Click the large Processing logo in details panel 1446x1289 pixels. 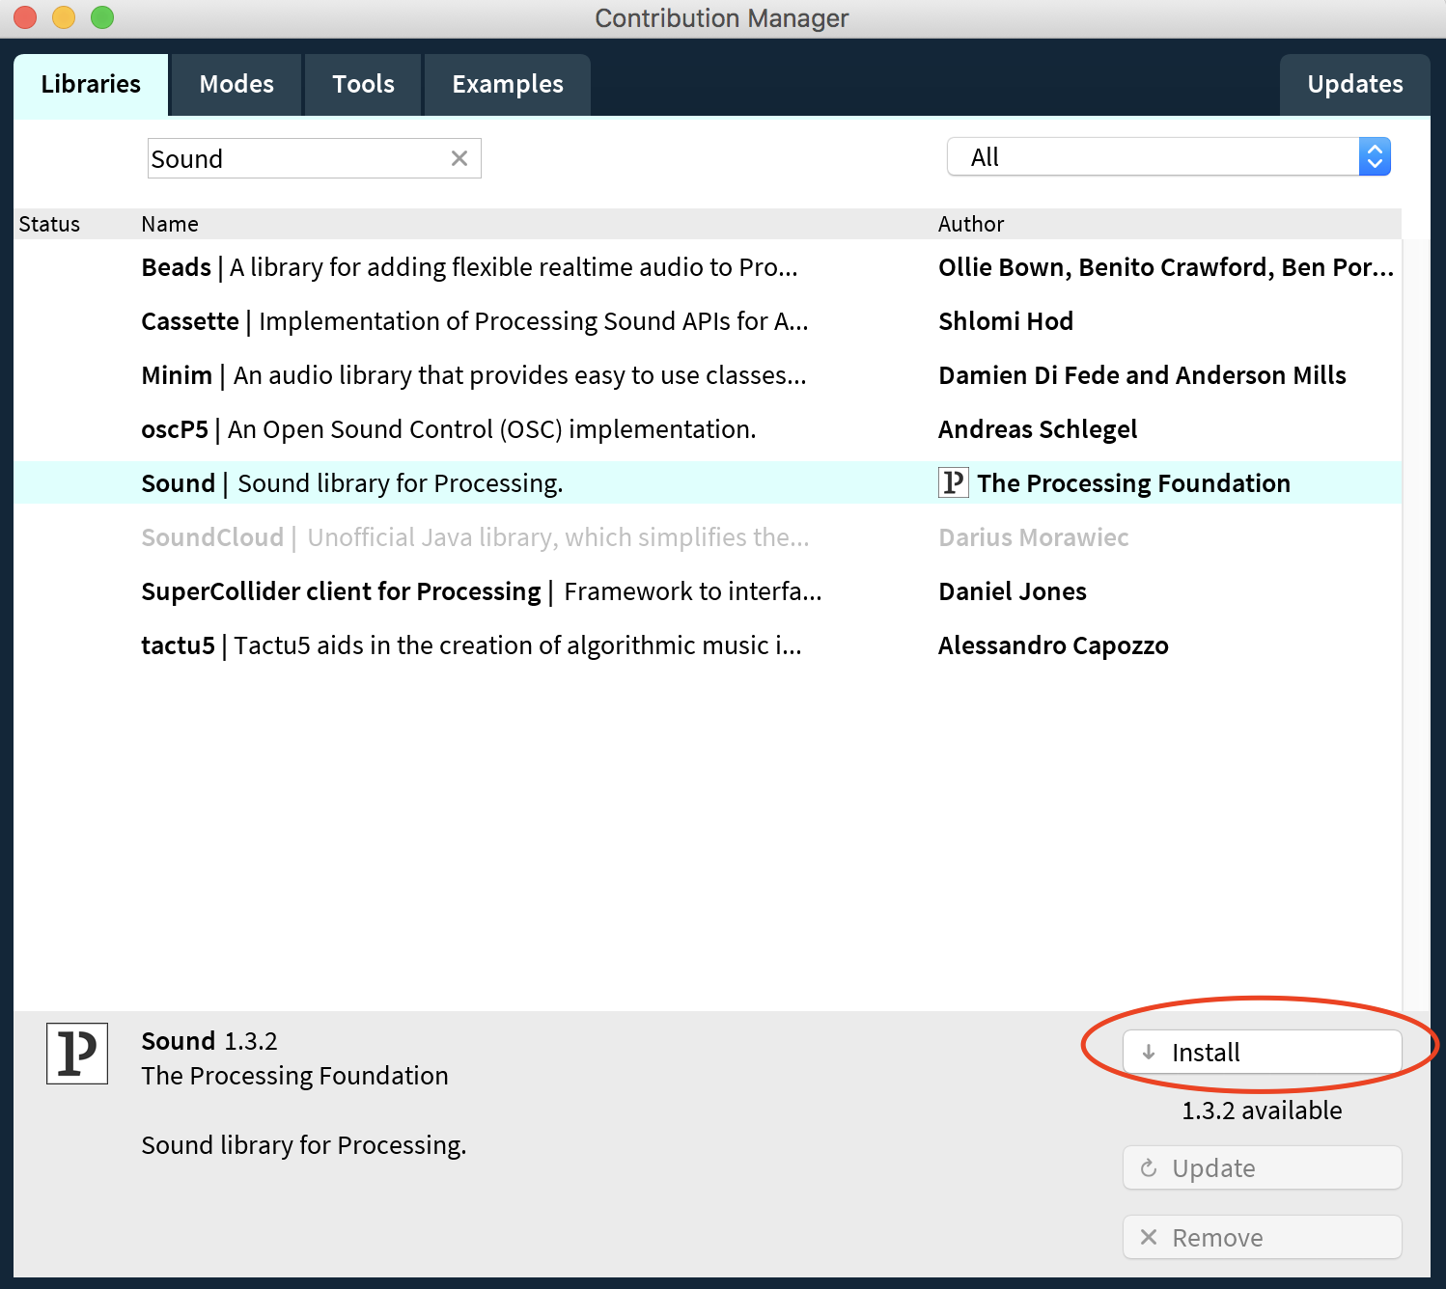[x=77, y=1054]
